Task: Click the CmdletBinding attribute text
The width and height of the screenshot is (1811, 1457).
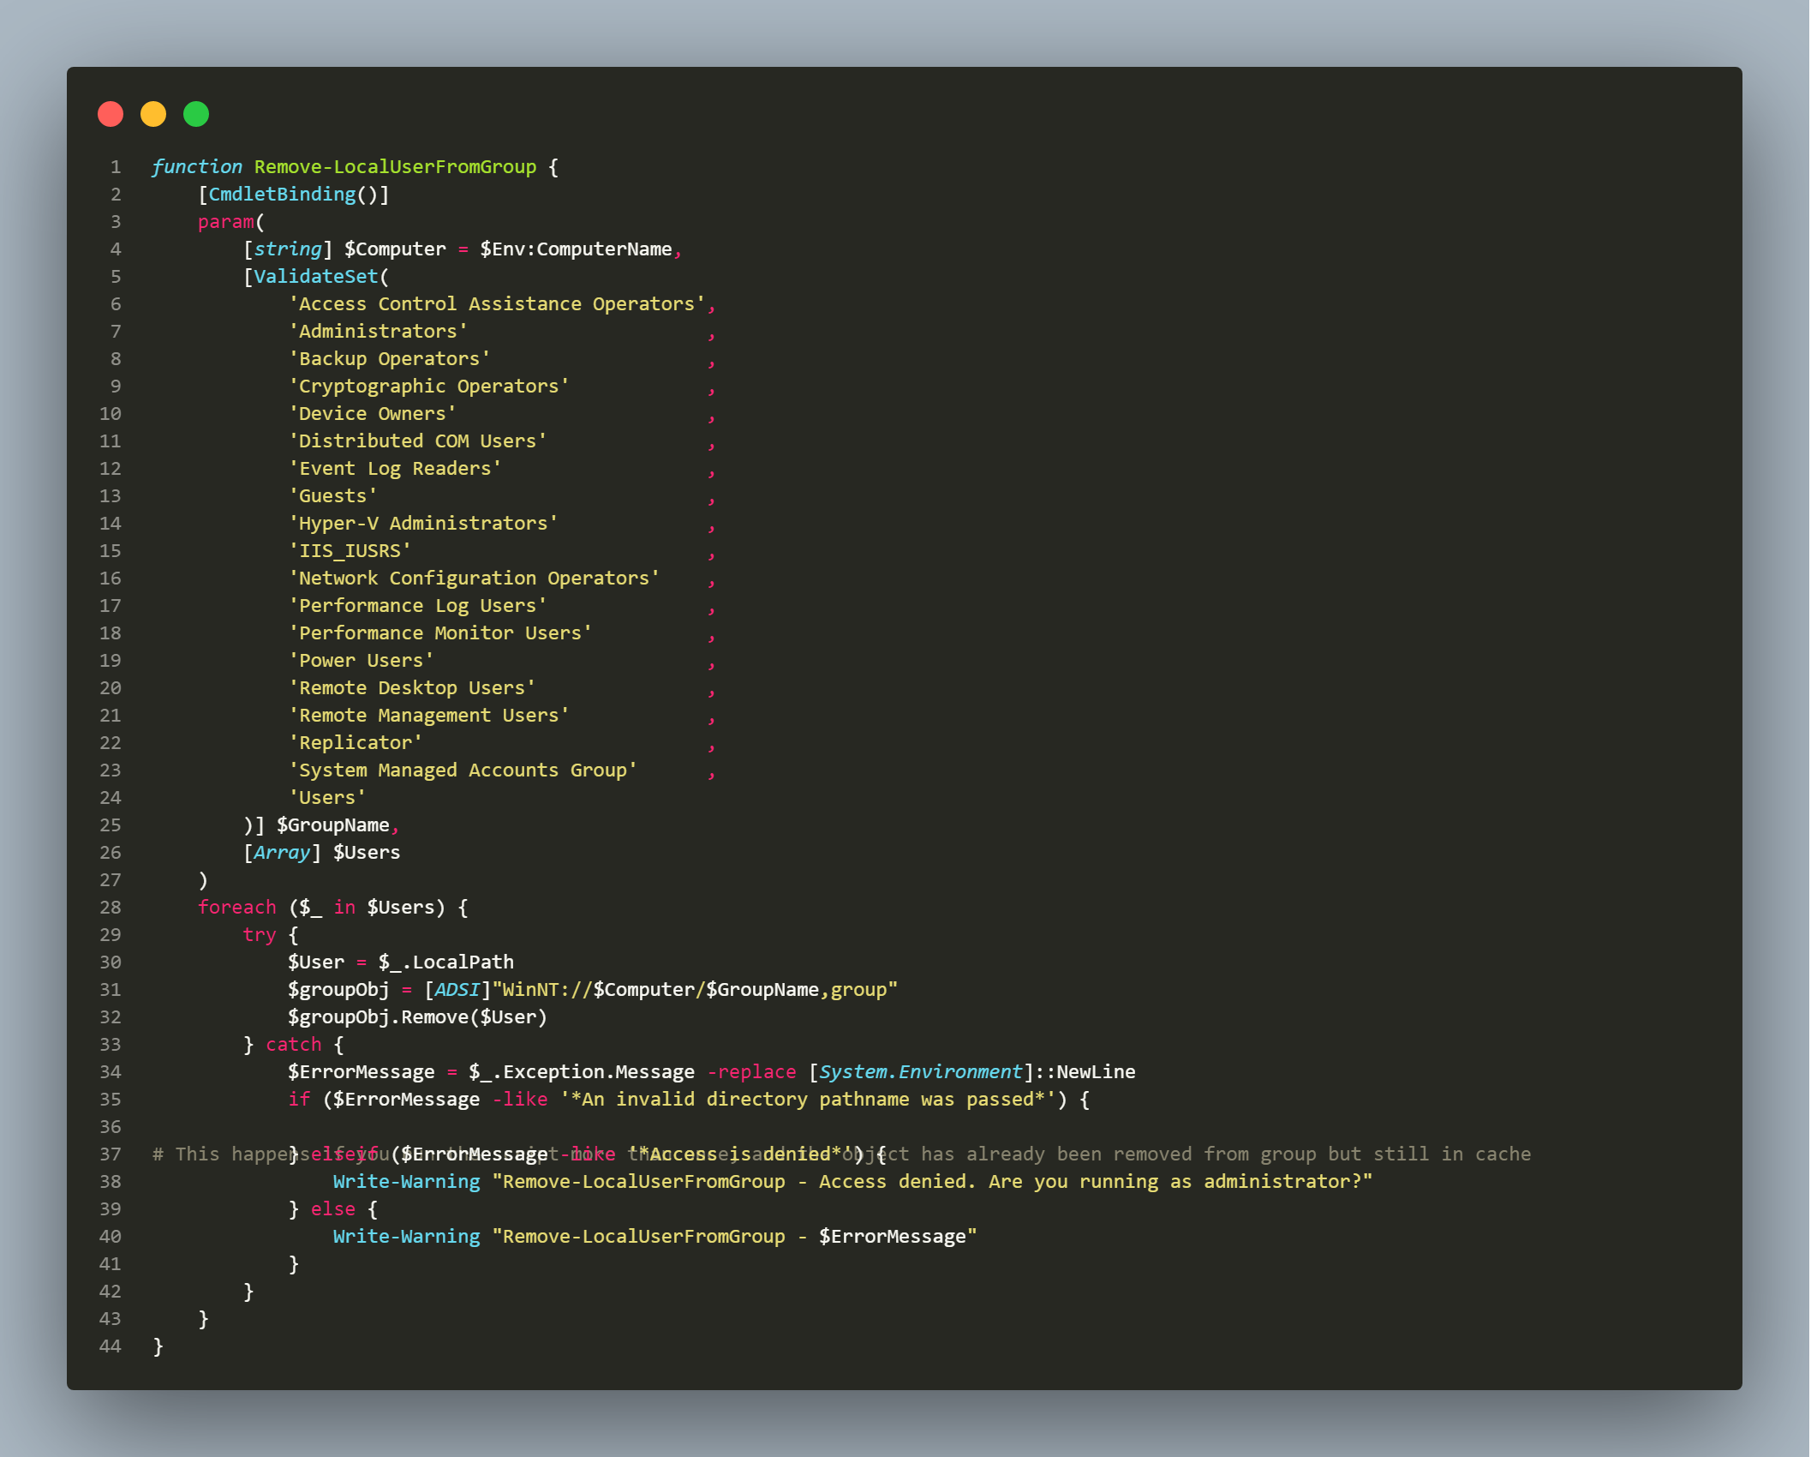Action: pyautogui.click(x=282, y=195)
